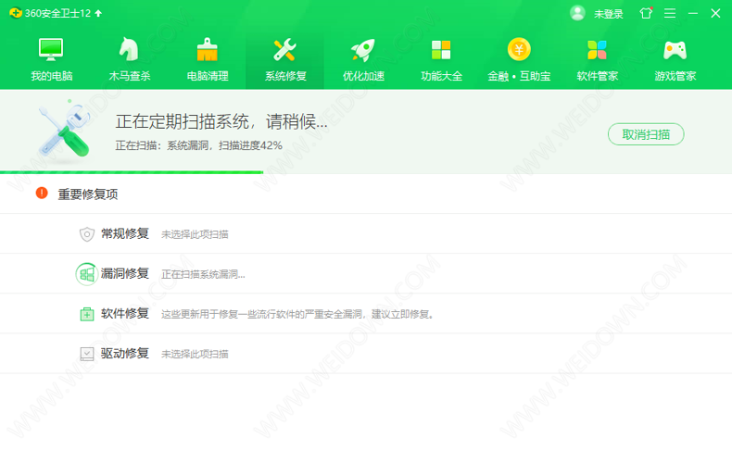Click 未选择此项扫描 beside 常规修复
Image resolution: width=732 pixels, height=463 pixels.
pos(195,234)
